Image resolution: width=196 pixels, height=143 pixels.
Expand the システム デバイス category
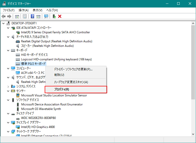(x=8, y=86)
